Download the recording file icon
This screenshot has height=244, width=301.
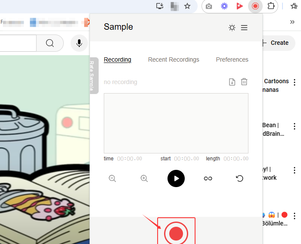click(x=232, y=82)
